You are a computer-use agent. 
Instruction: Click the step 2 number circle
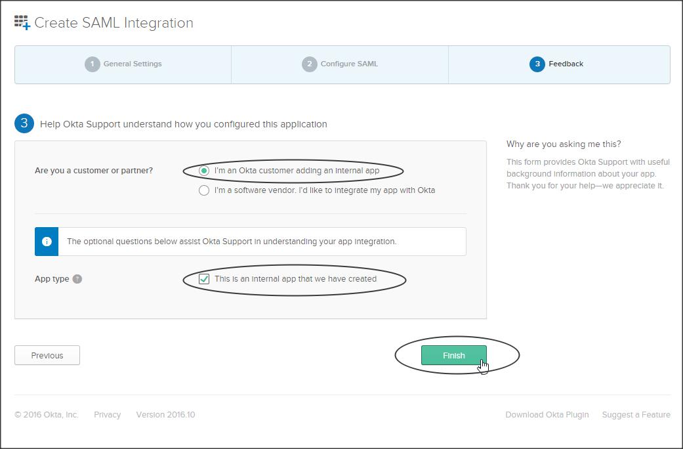[309, 64]
